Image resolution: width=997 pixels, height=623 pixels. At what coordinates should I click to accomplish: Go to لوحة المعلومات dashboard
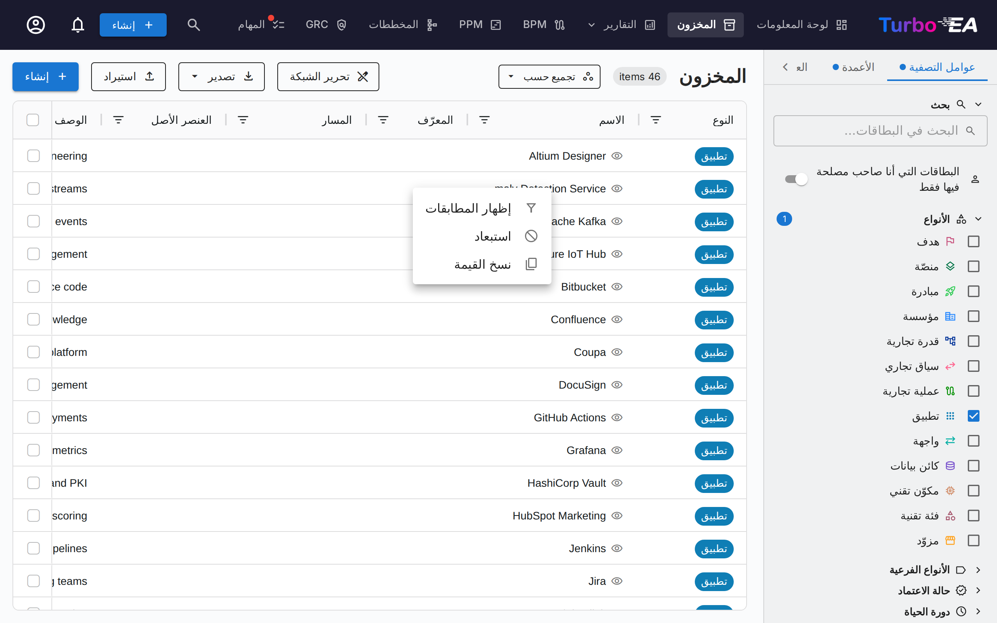click(801, 25)
